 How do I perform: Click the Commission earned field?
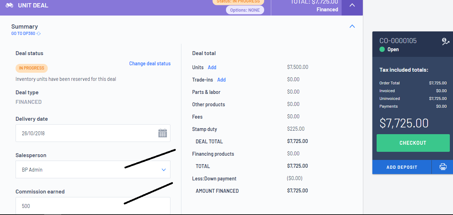[93, 206]
